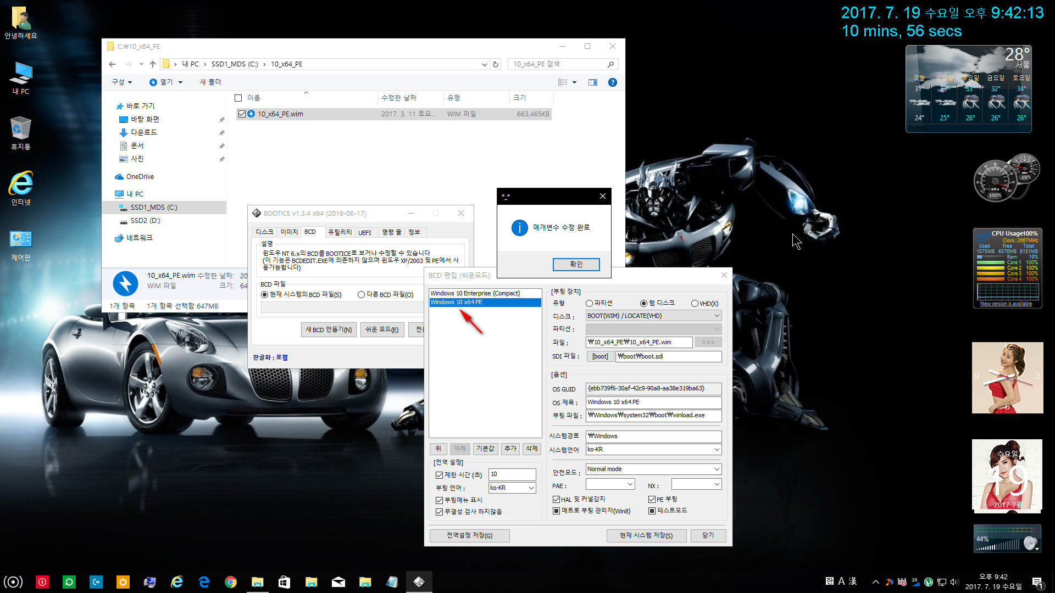
Task: Open the PAE dropdown
Action: [610, 484]
